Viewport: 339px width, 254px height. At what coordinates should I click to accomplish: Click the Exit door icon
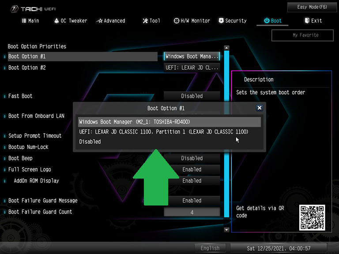point(307,21)
